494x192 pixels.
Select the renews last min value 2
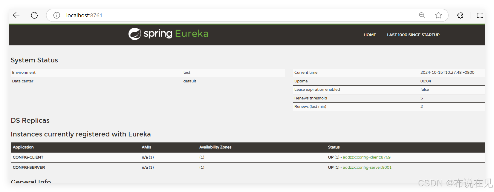point(422,107)
